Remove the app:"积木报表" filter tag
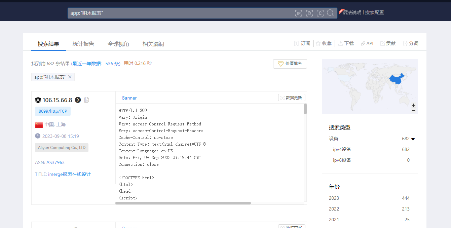 click(70, 77)
